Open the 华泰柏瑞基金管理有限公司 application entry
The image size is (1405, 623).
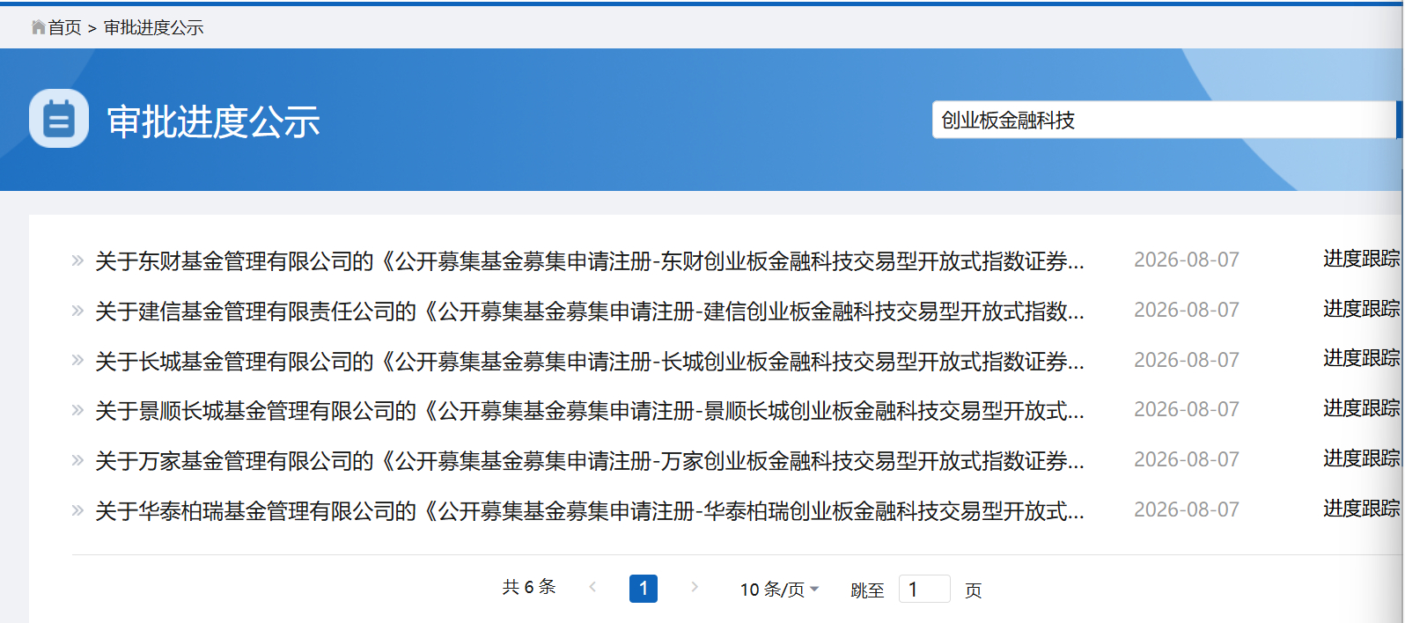pyautogui.click(x=590, y=511)
